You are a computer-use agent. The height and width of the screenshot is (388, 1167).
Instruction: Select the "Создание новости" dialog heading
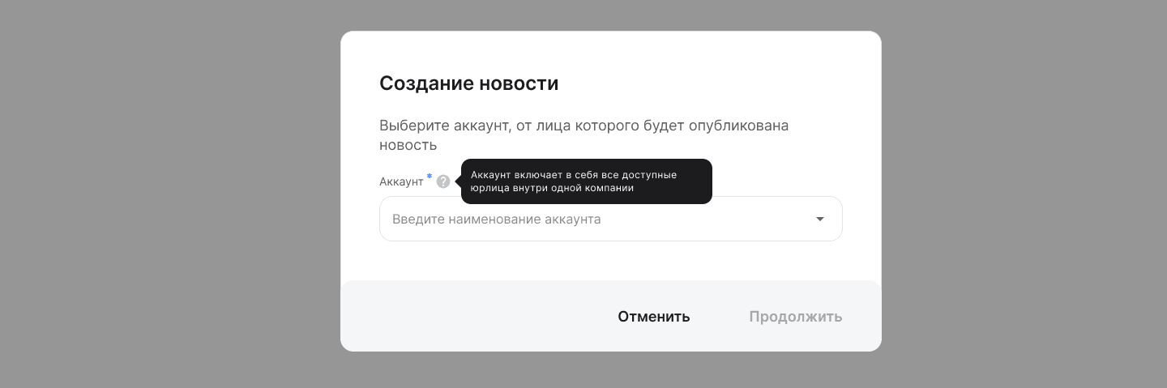(x=468, y=83)
